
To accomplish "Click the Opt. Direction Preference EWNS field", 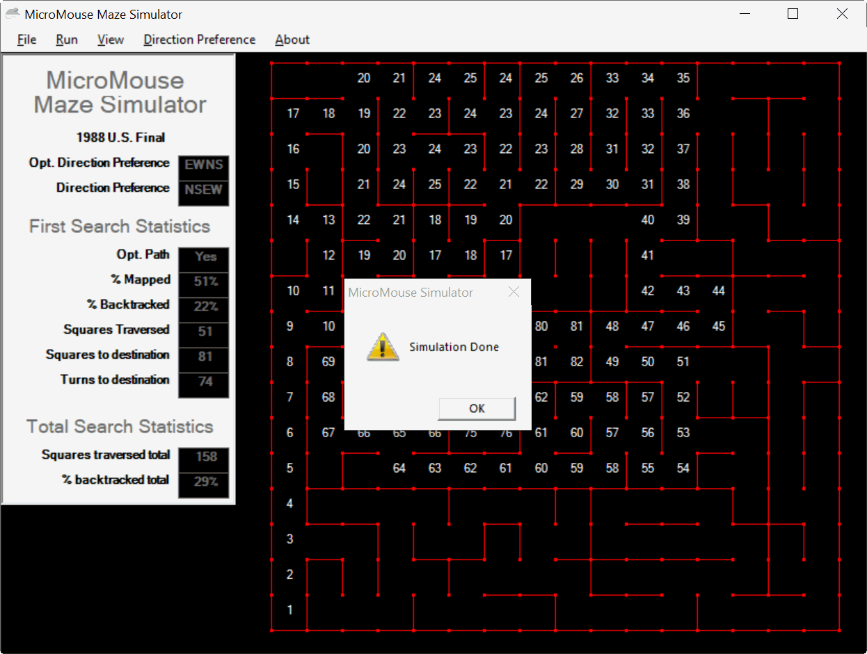I will (203, 165).
